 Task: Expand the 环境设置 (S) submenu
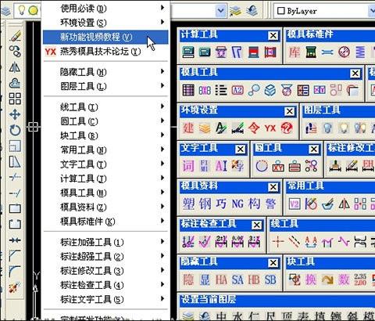click(x=105, y=23)
